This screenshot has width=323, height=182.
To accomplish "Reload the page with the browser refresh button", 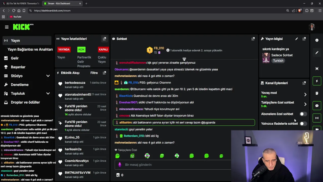I will pyautogui.click(x=14, y=11).
